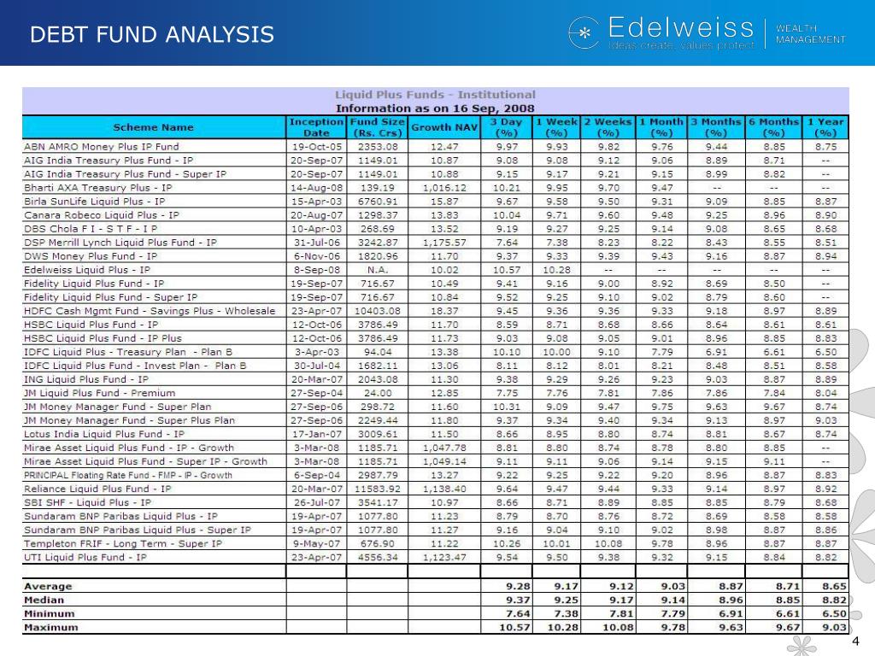Select ABN AMRO Money Plus IP Fund row
875x656 pixels.
[x=435, y=147]
